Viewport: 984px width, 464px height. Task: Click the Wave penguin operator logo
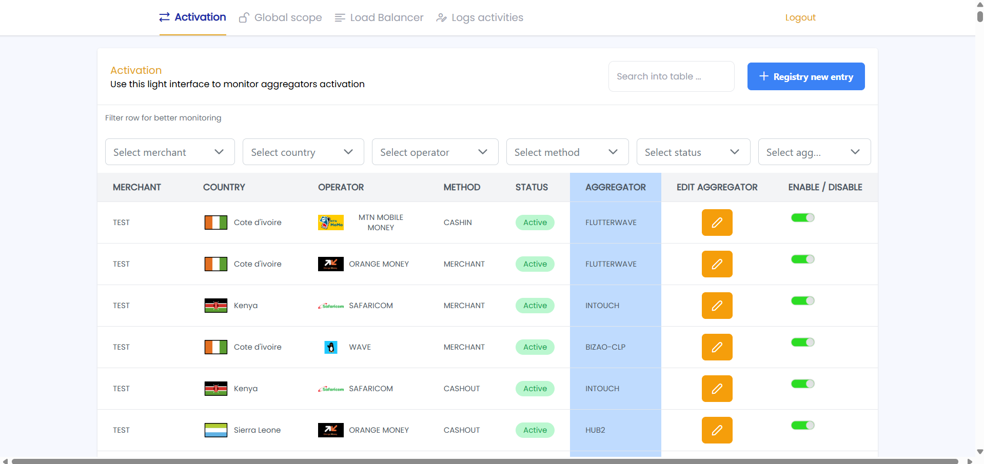(331, 347)
